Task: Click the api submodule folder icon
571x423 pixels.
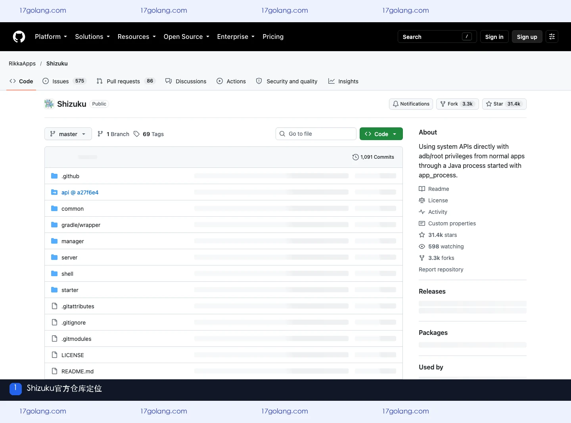Action: (54, 192)
